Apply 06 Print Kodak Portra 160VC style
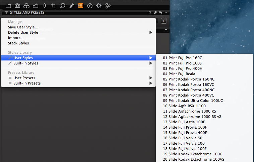 coord(204,85)
